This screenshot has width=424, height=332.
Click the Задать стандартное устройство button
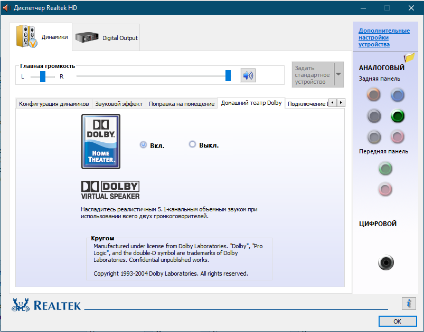coord(313,75)
